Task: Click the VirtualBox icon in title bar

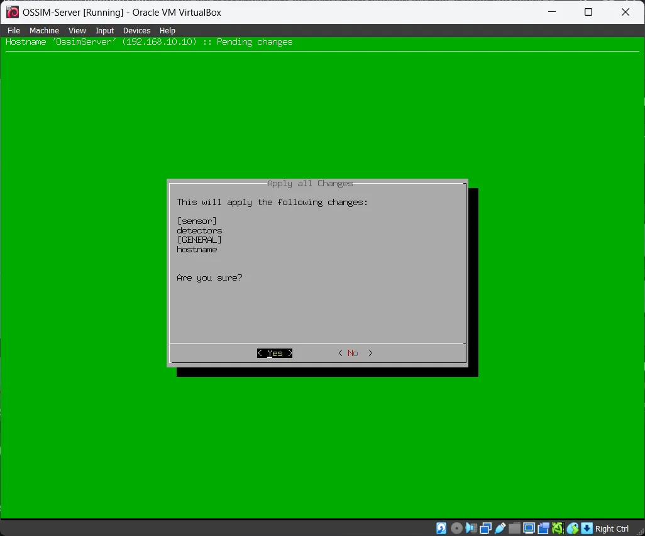Action: 12,12
